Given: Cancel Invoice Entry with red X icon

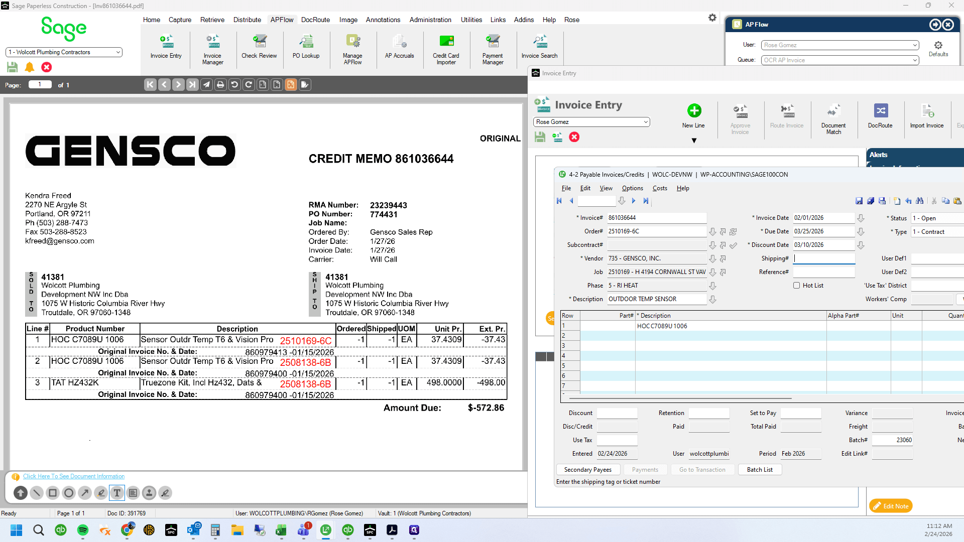Looking at the screenshot, I should [574, 137].
